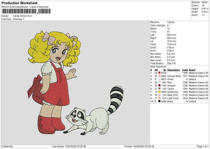Click the 'N#' column header
The height and width of the screenshot is (149, 210).
tap(156, 70)
